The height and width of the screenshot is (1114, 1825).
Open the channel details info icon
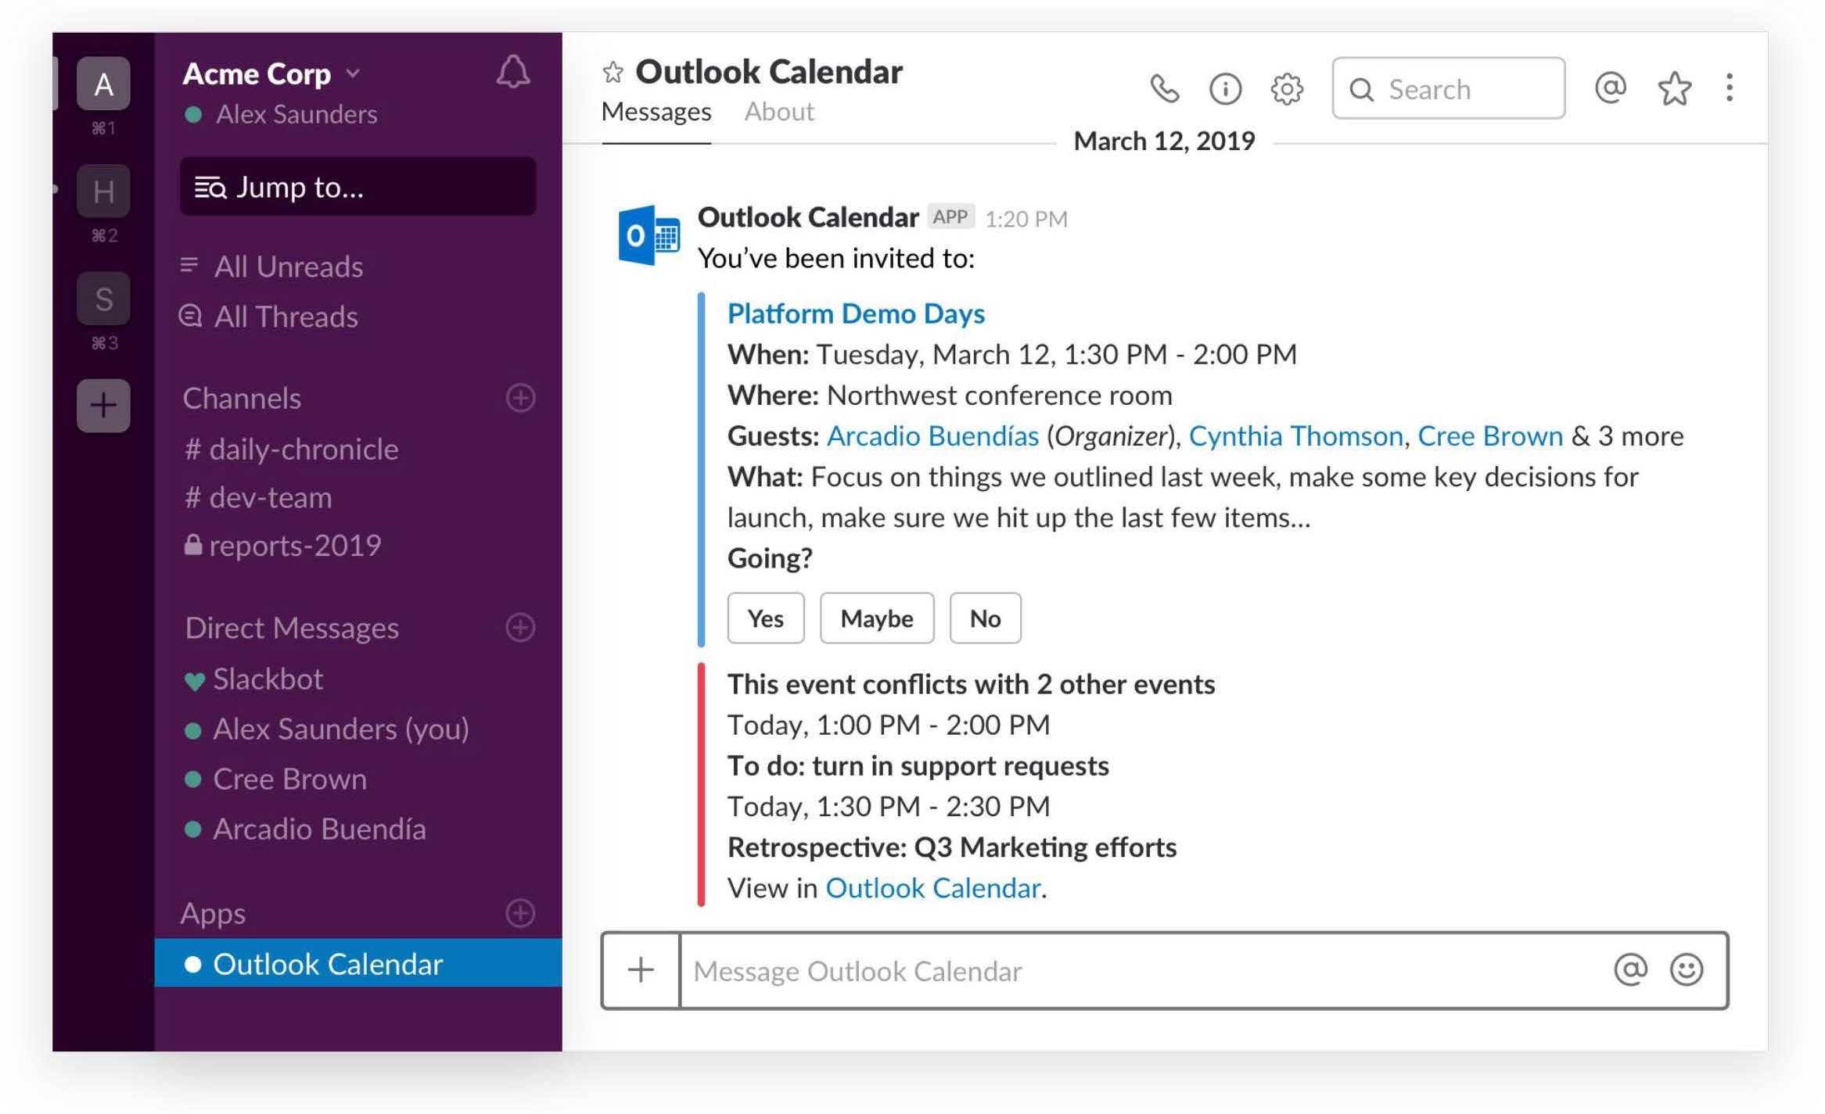tap(1225, 88)
